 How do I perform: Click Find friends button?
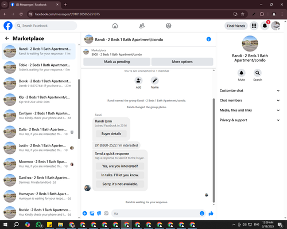[236, 26]
